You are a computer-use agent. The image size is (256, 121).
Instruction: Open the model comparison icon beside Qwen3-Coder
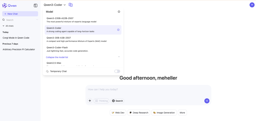click(71, 5)
